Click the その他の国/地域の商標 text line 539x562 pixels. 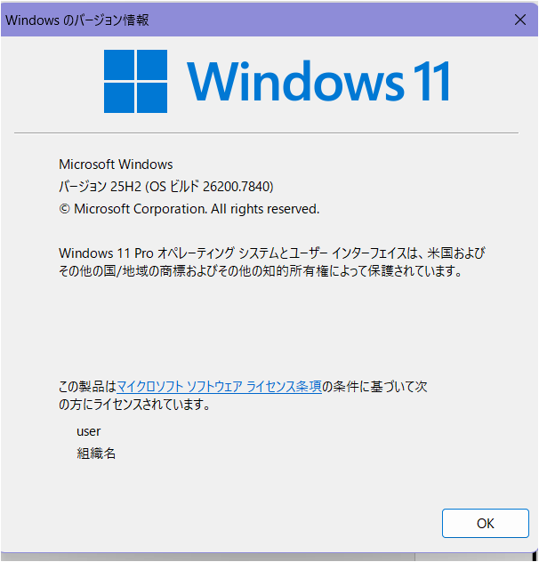pyautogui.click(x=261, y=271)
